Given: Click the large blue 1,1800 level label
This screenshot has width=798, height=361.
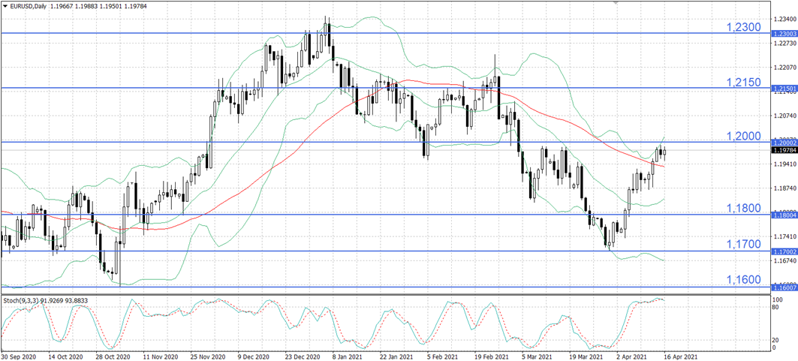Looking at the screenshot, I should tap(742, 208).
